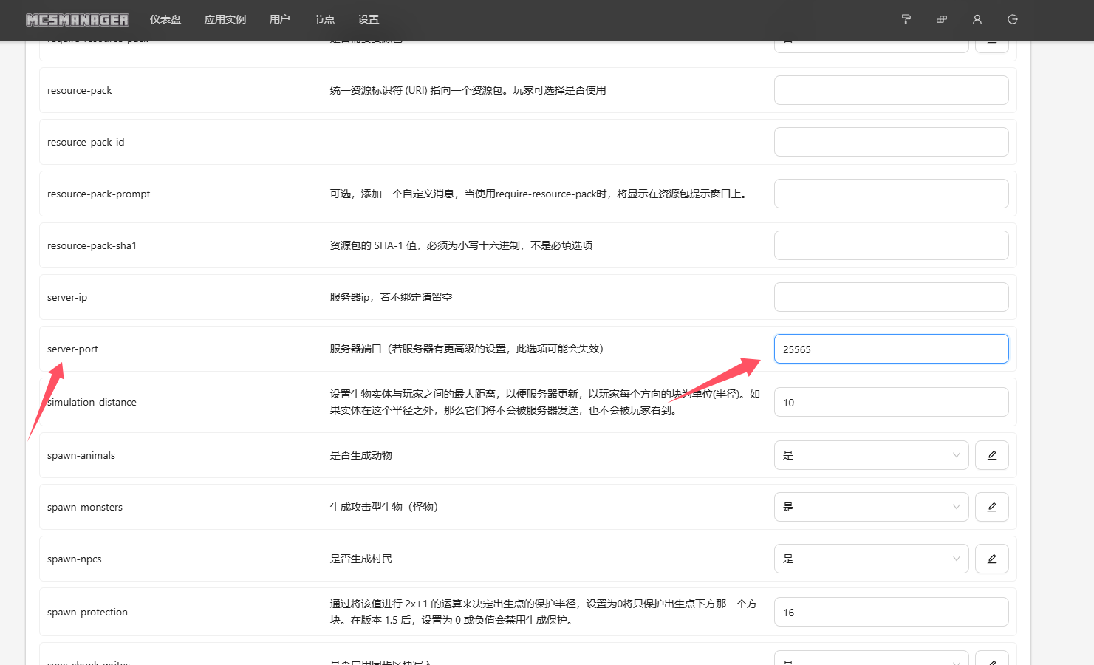Screen dimensions: 1094x665
Task: Open the 设置 settings menu
Action: [368, 19]
